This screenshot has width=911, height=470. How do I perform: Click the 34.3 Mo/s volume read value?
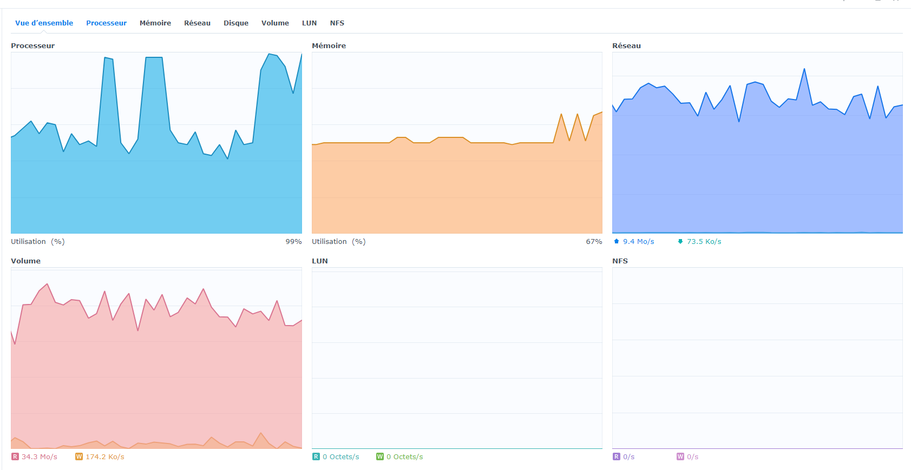40,457
